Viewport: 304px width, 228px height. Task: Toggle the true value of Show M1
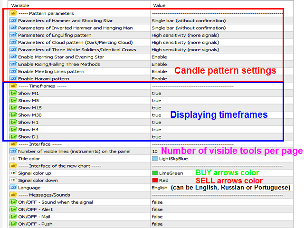coord(156,94)
